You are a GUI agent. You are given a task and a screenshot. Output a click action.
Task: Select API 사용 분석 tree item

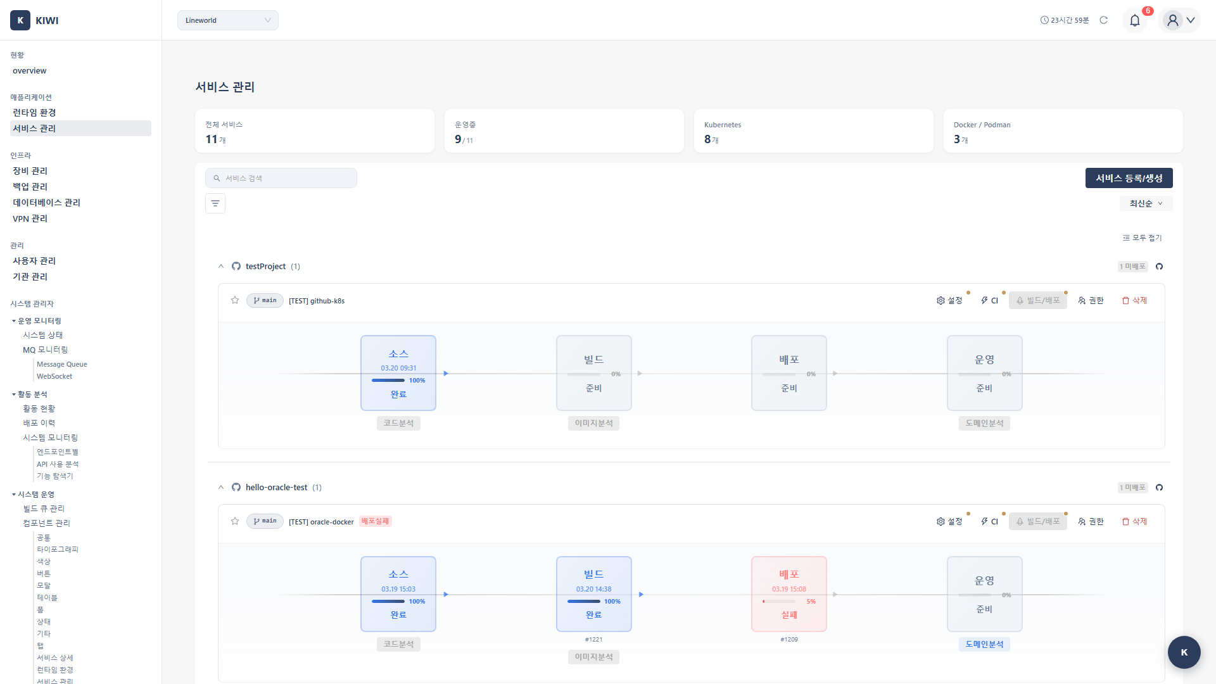click(x=58, y=464)
